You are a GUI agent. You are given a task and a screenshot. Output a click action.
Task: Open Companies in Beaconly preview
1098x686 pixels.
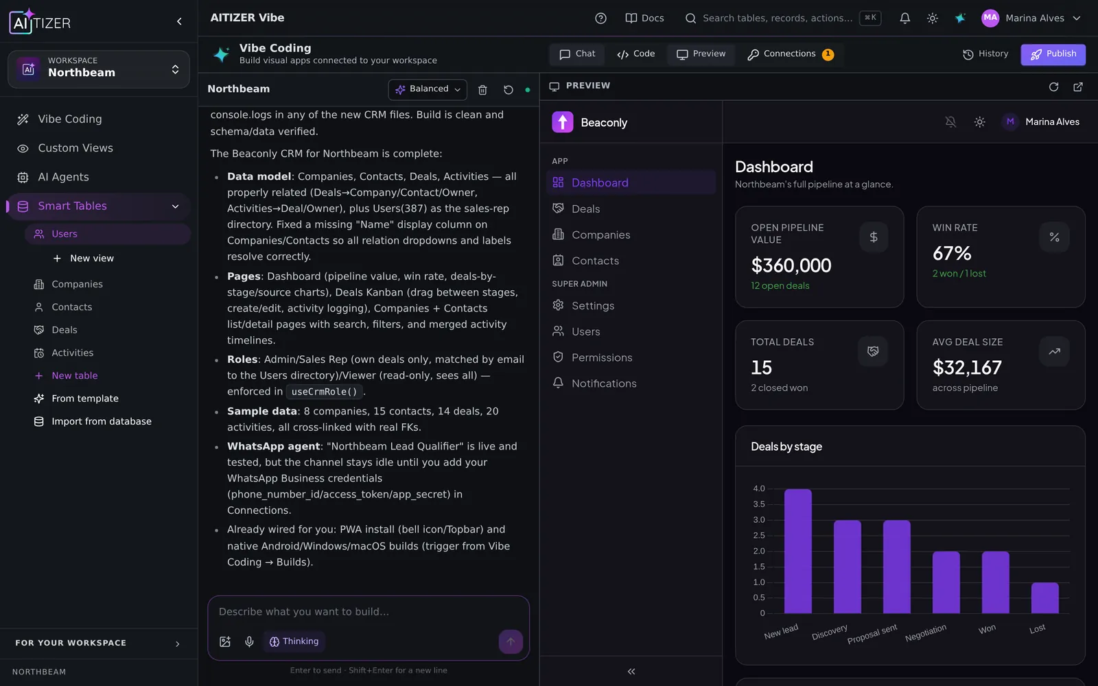coord(631,235)
